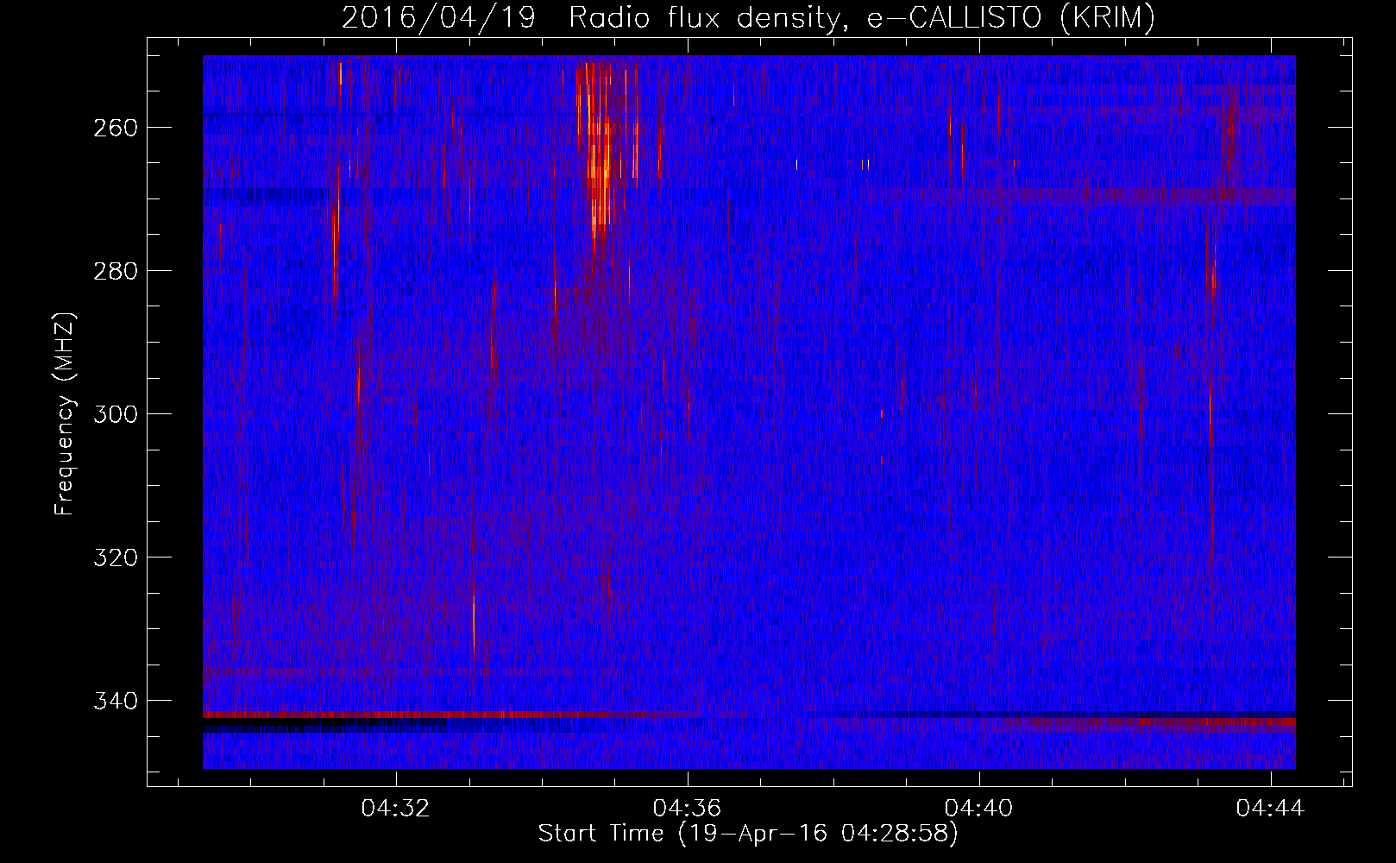
Task: Click the 'Start Time (19-Apr-16 04:28:58)' axis label
Action: [748, 834]
